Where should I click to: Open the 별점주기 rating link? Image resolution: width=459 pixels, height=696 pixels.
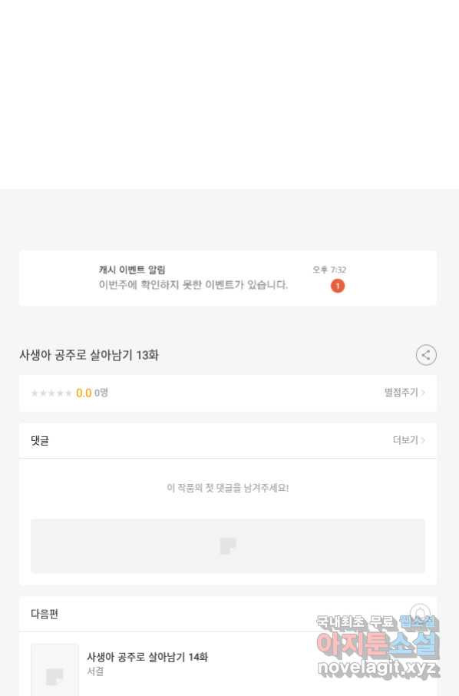401,393
